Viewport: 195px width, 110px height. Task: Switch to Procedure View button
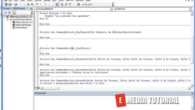pos(36,88)
